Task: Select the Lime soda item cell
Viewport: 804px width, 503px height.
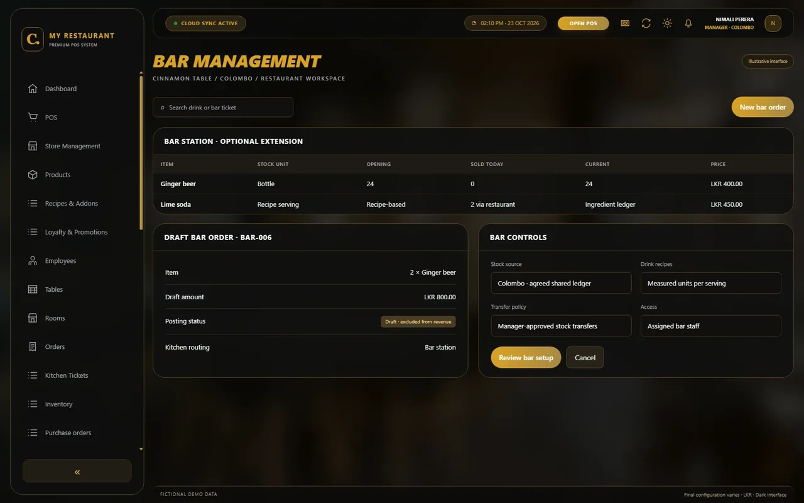Action: pyautogui.click(x=176, y=204)
